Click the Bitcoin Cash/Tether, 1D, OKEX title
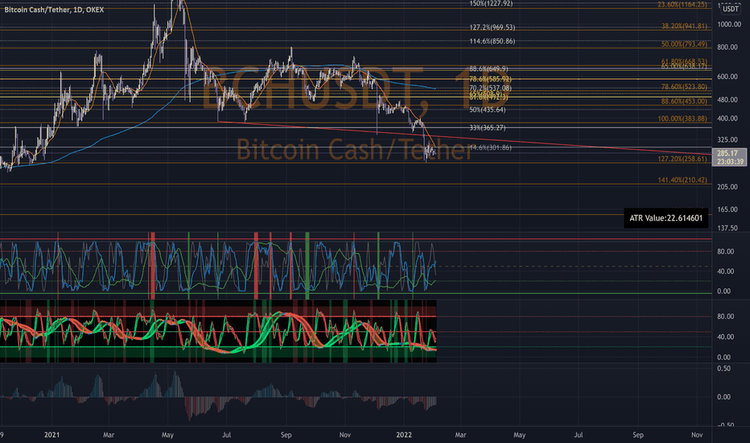 [x=54, y=10]
